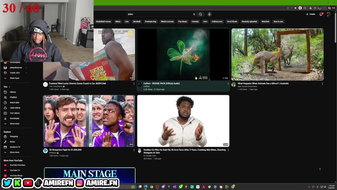
Task: Open options menu for 50 Streamers video
Action: pyautogui.click(x=134, y=150)
